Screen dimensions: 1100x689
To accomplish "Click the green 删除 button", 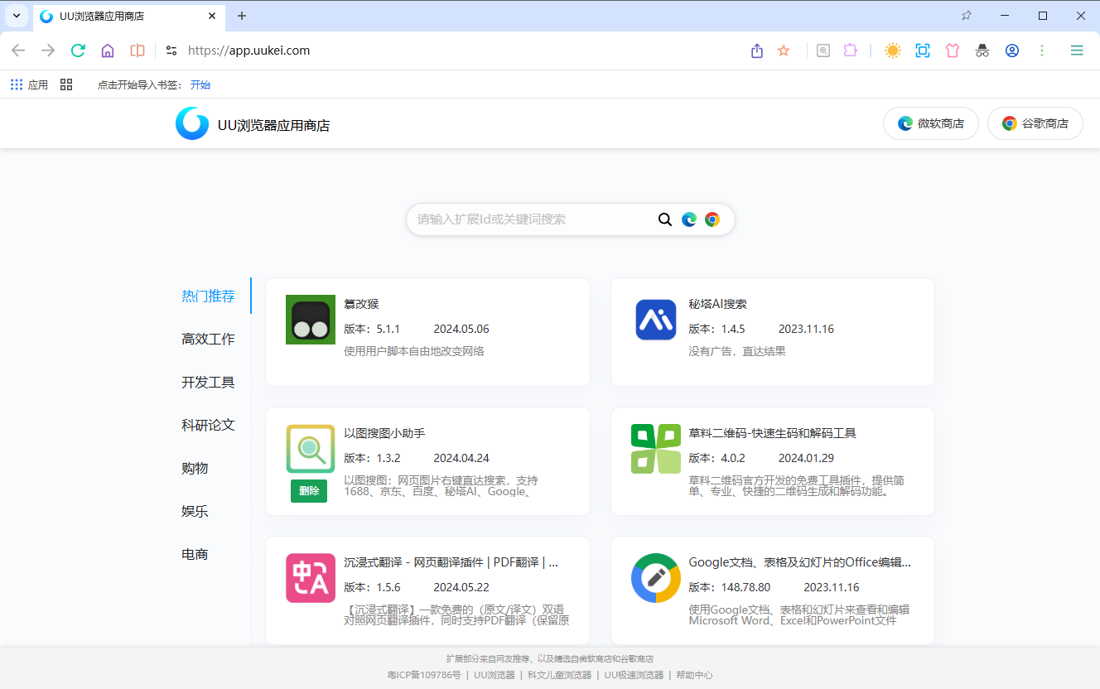I will (x=309, y=491).
